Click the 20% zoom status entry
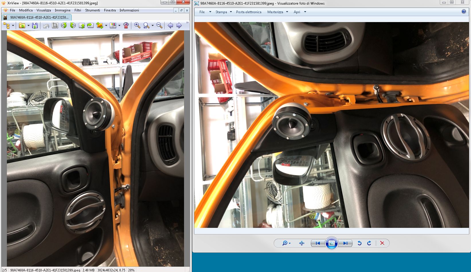 pos(131,270)
